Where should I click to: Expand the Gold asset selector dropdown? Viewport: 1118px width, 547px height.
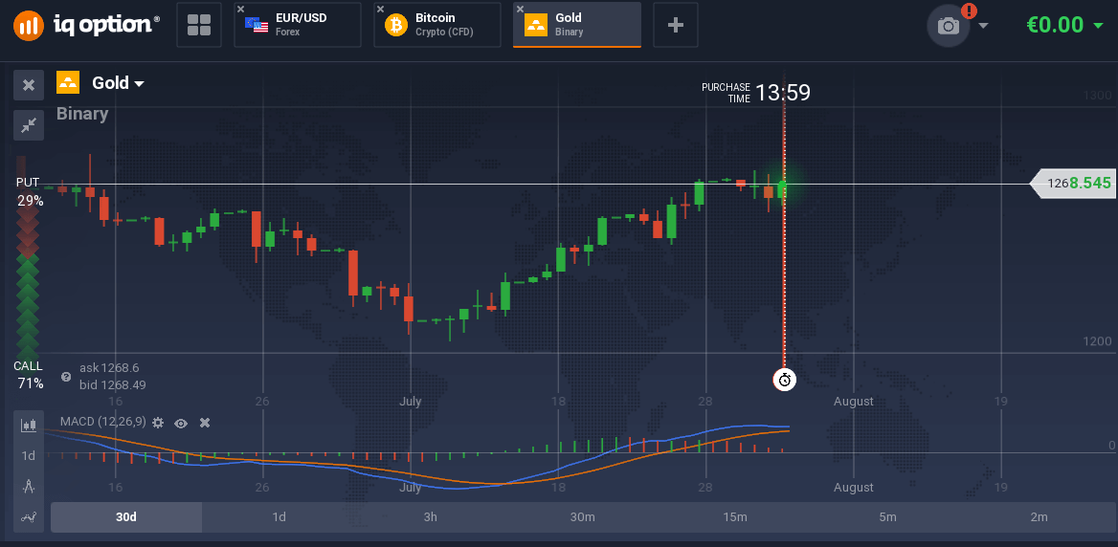point(119,83)
